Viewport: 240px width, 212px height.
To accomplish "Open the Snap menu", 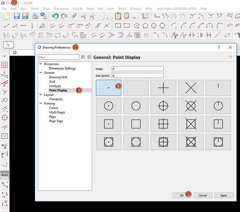I will 90,9.
